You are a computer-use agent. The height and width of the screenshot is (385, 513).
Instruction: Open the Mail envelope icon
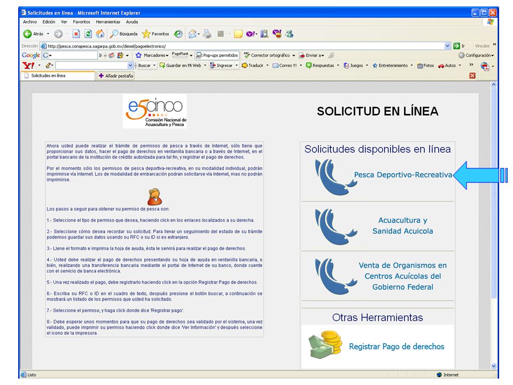pos(192,34)
